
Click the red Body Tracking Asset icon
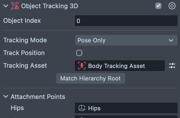coord(82,66)
